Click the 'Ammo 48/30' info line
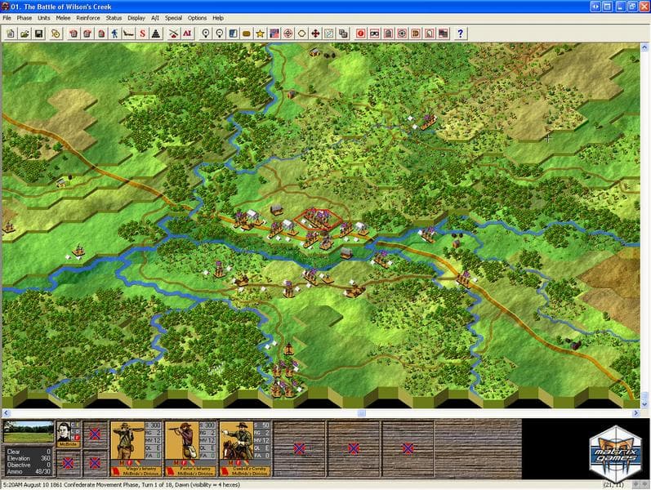The image size is (651, 490). (29, 471)
